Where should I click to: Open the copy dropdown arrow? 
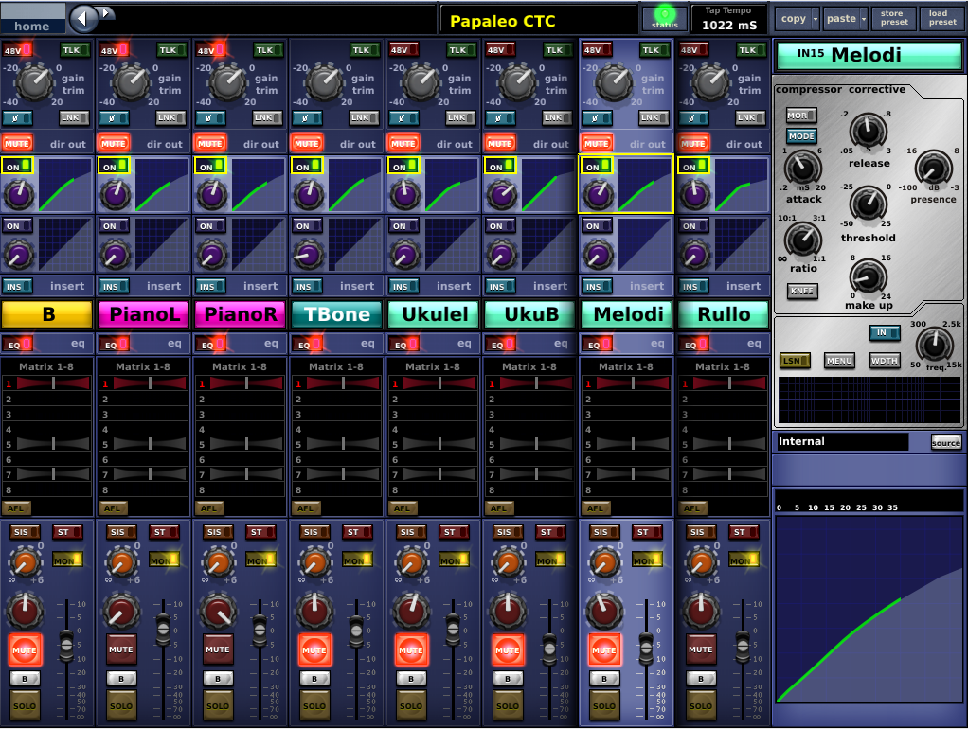[x=816, y=19]
